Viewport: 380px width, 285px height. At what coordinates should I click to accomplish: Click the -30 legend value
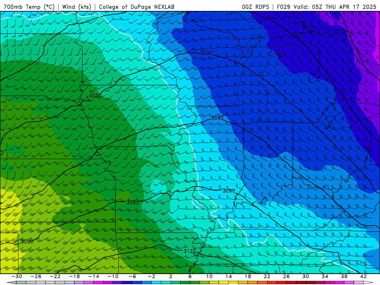17,276
